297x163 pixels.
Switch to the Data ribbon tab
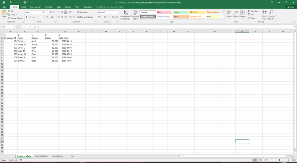click(x=59, y=7)
